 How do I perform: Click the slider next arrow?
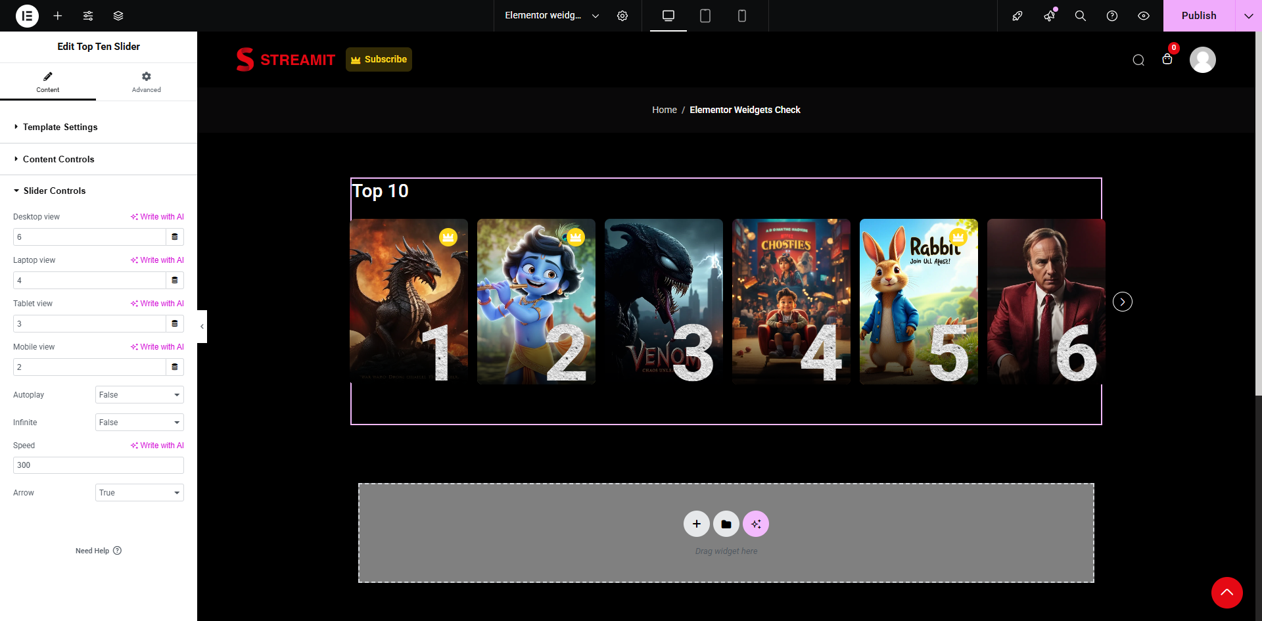pyautogui.click(x=1123, y=302)
